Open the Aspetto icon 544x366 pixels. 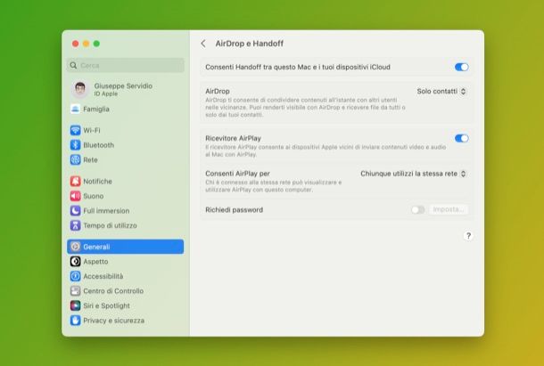tap(75, 261)
